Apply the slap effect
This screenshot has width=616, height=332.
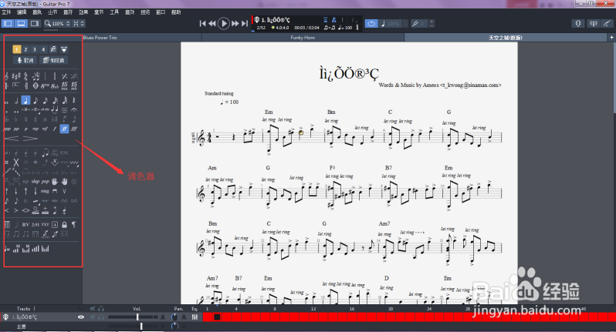pyautogui.click(x=36, y=182)
